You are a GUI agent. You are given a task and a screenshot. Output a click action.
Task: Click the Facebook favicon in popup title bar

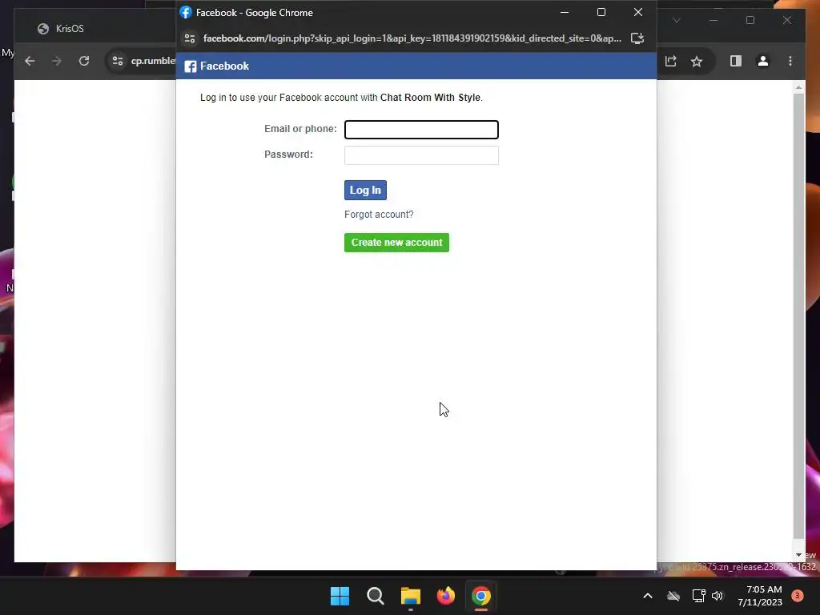click(x=186, y=12)
